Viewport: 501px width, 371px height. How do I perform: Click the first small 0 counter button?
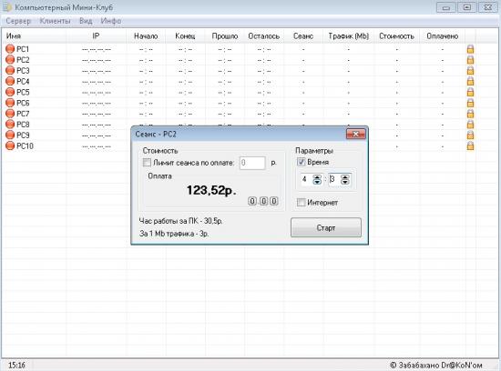pos(252,201)
